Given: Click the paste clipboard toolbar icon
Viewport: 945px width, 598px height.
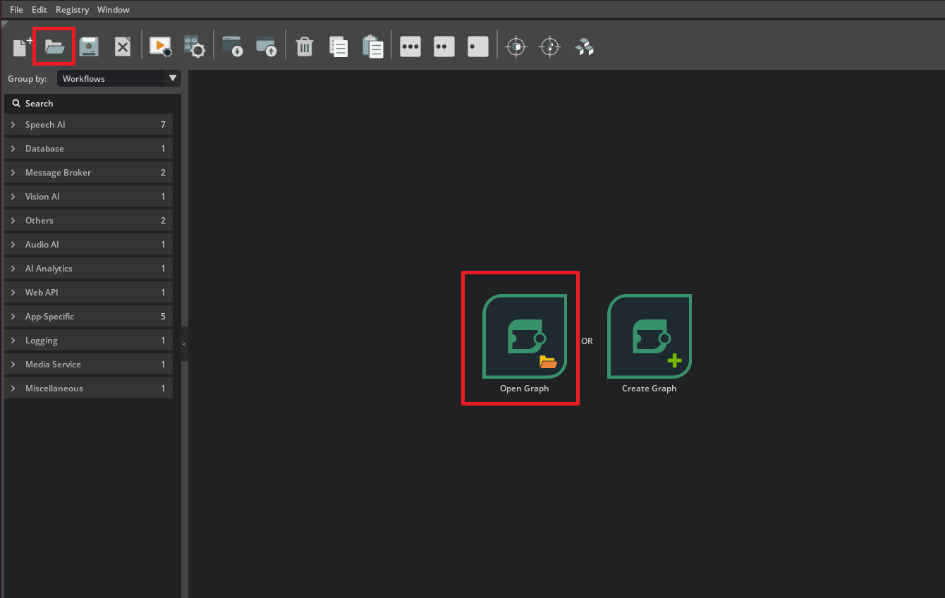Looking at the screenshot, I should (372, 47).
